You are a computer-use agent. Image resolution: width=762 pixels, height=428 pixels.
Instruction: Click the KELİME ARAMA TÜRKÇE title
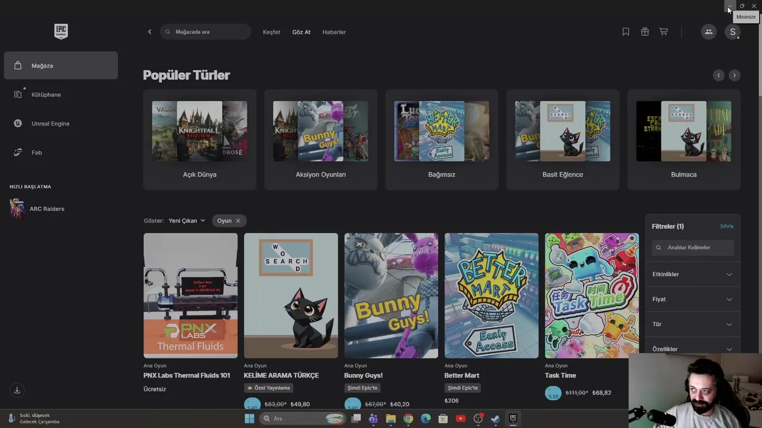coord(281,376)
